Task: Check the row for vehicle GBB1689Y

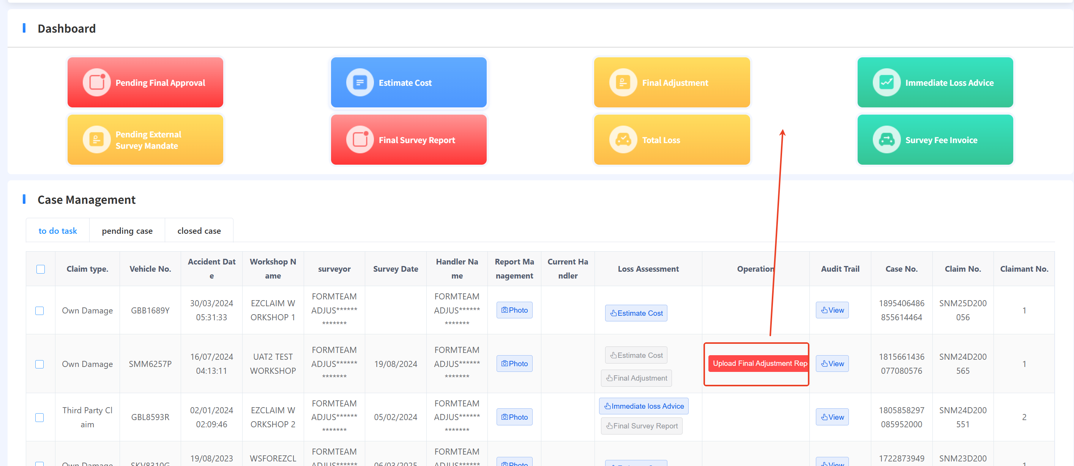Action: pos(39,311)
